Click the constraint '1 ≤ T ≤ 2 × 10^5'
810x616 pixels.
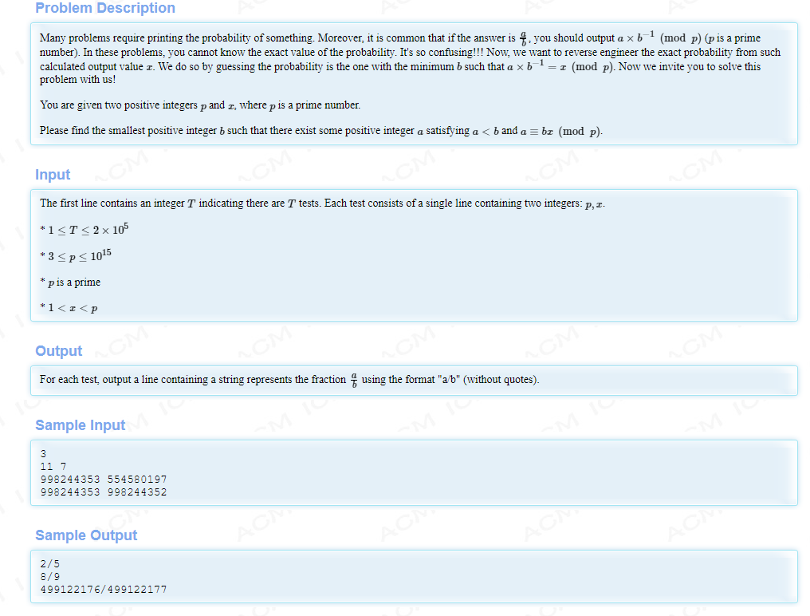point(85,229)
